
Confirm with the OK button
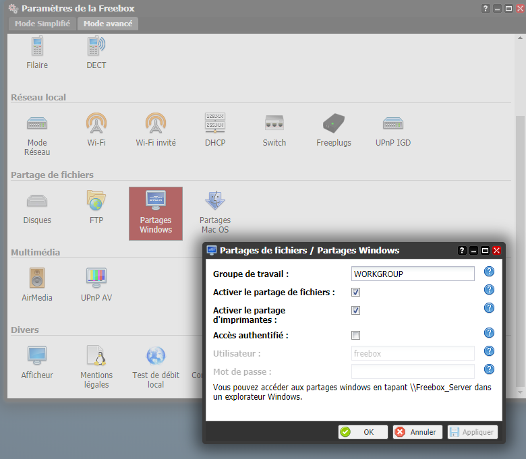click(x=363, y=432)
